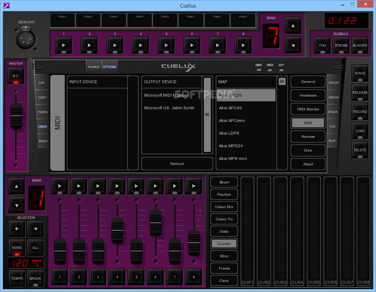Decrease top bank with down arrow
This screenshot has width=376, height=292.
293,45
